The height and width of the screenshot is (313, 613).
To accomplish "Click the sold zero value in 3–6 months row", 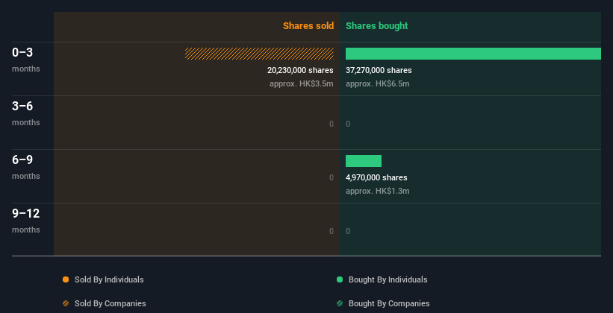I will [x=332, y=124].
